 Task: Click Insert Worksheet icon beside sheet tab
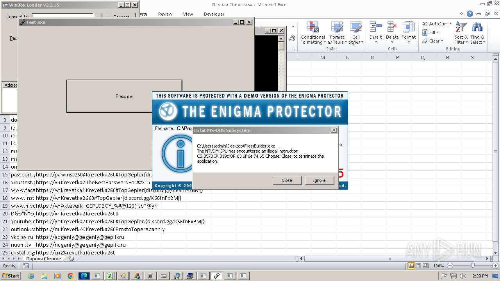(x=71, y=258)
